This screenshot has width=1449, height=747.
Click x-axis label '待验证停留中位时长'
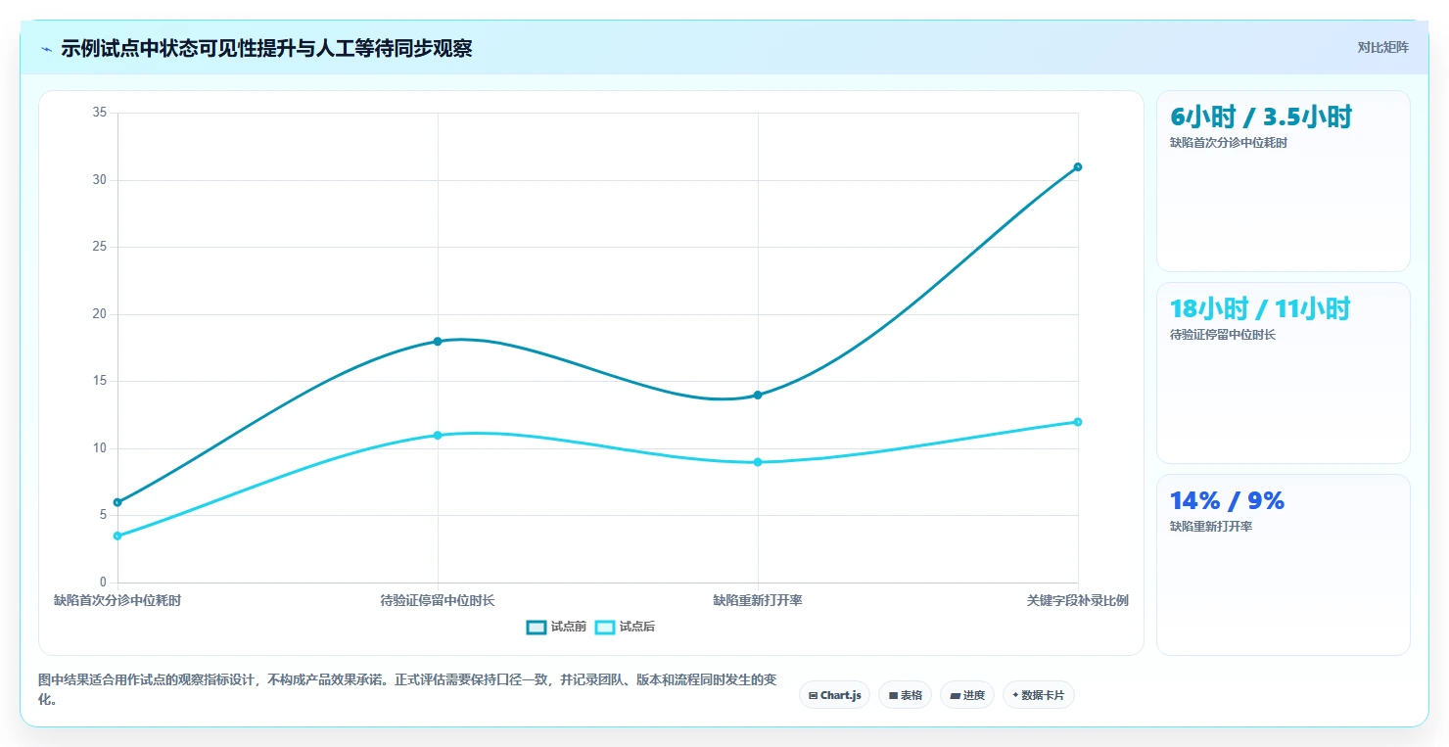438,600
